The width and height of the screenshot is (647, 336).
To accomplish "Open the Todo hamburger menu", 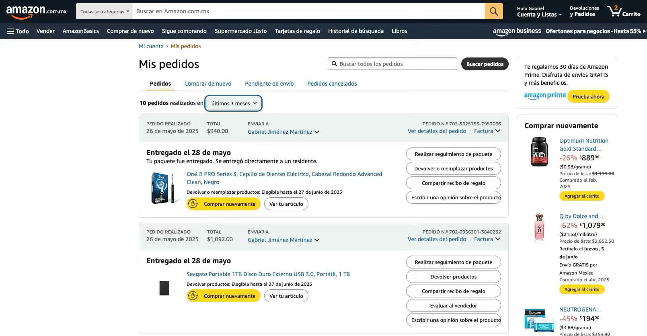I will coord(18,31).
